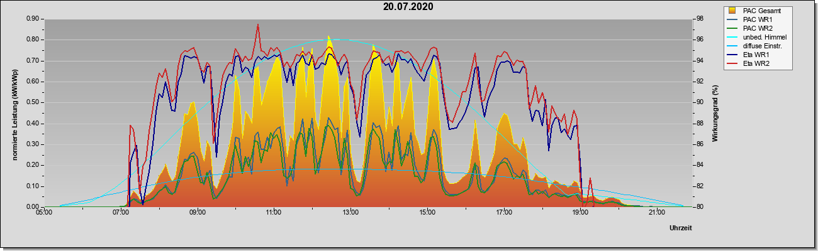Click the 17:00 time axis tick
The height and width of the screenshot is (251, 818).
(x=503, y=213)
